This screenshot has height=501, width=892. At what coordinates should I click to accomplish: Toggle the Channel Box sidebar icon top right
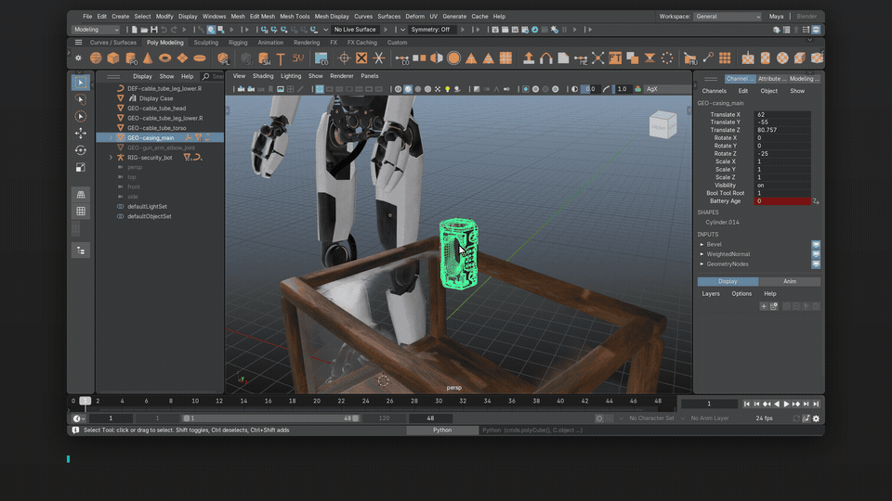(816, 30)
